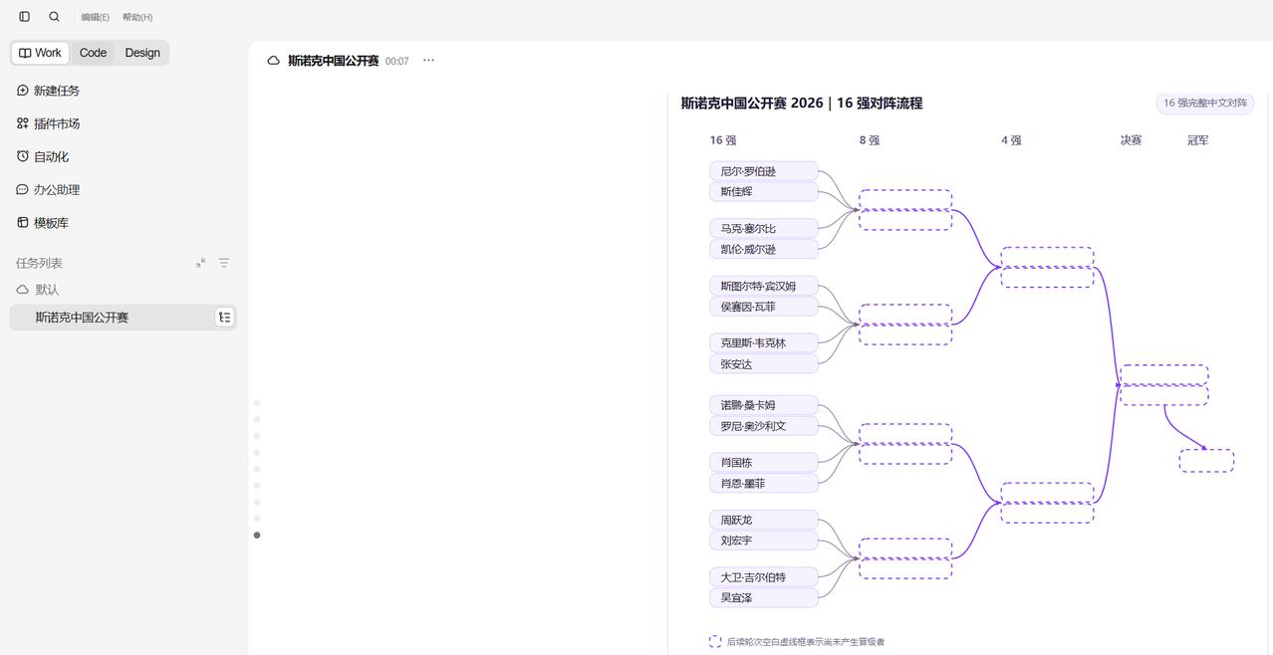Screen dimensions: 1273x655
Task: Open the task list filter icon
Action: pyautogui.click(x=224, y=263)
